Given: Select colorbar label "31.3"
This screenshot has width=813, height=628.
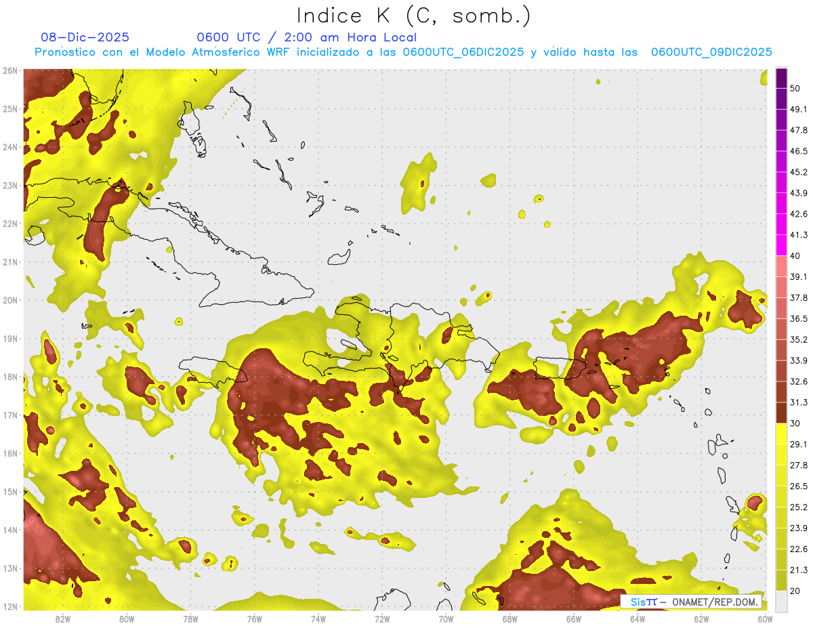Looking at the screenshot, I should (798, 402).
